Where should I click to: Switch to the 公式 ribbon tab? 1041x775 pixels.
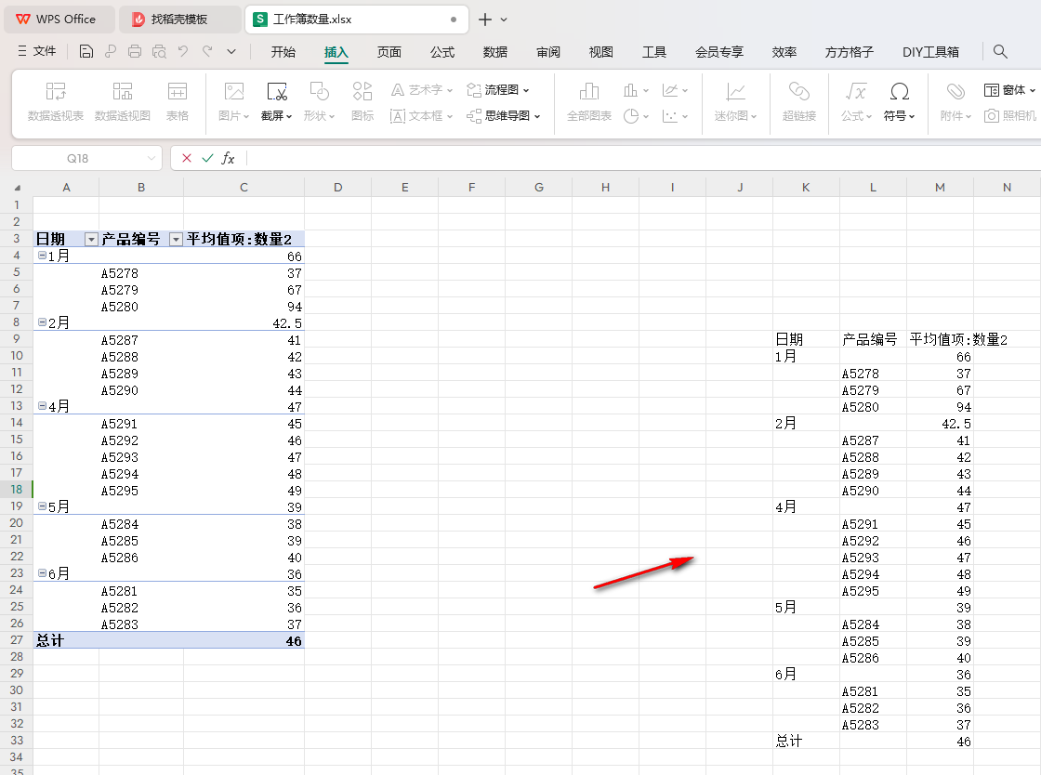(x=442, y=52)
